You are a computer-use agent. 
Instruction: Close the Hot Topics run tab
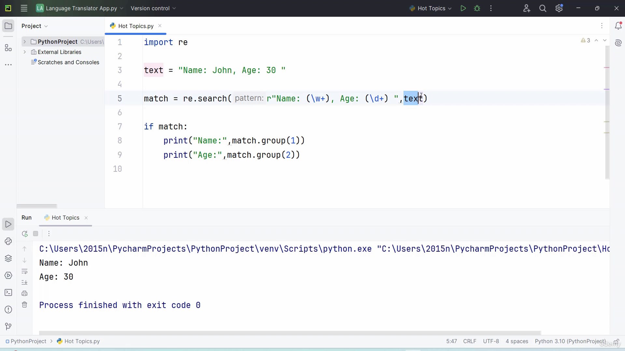click(86, 218)
